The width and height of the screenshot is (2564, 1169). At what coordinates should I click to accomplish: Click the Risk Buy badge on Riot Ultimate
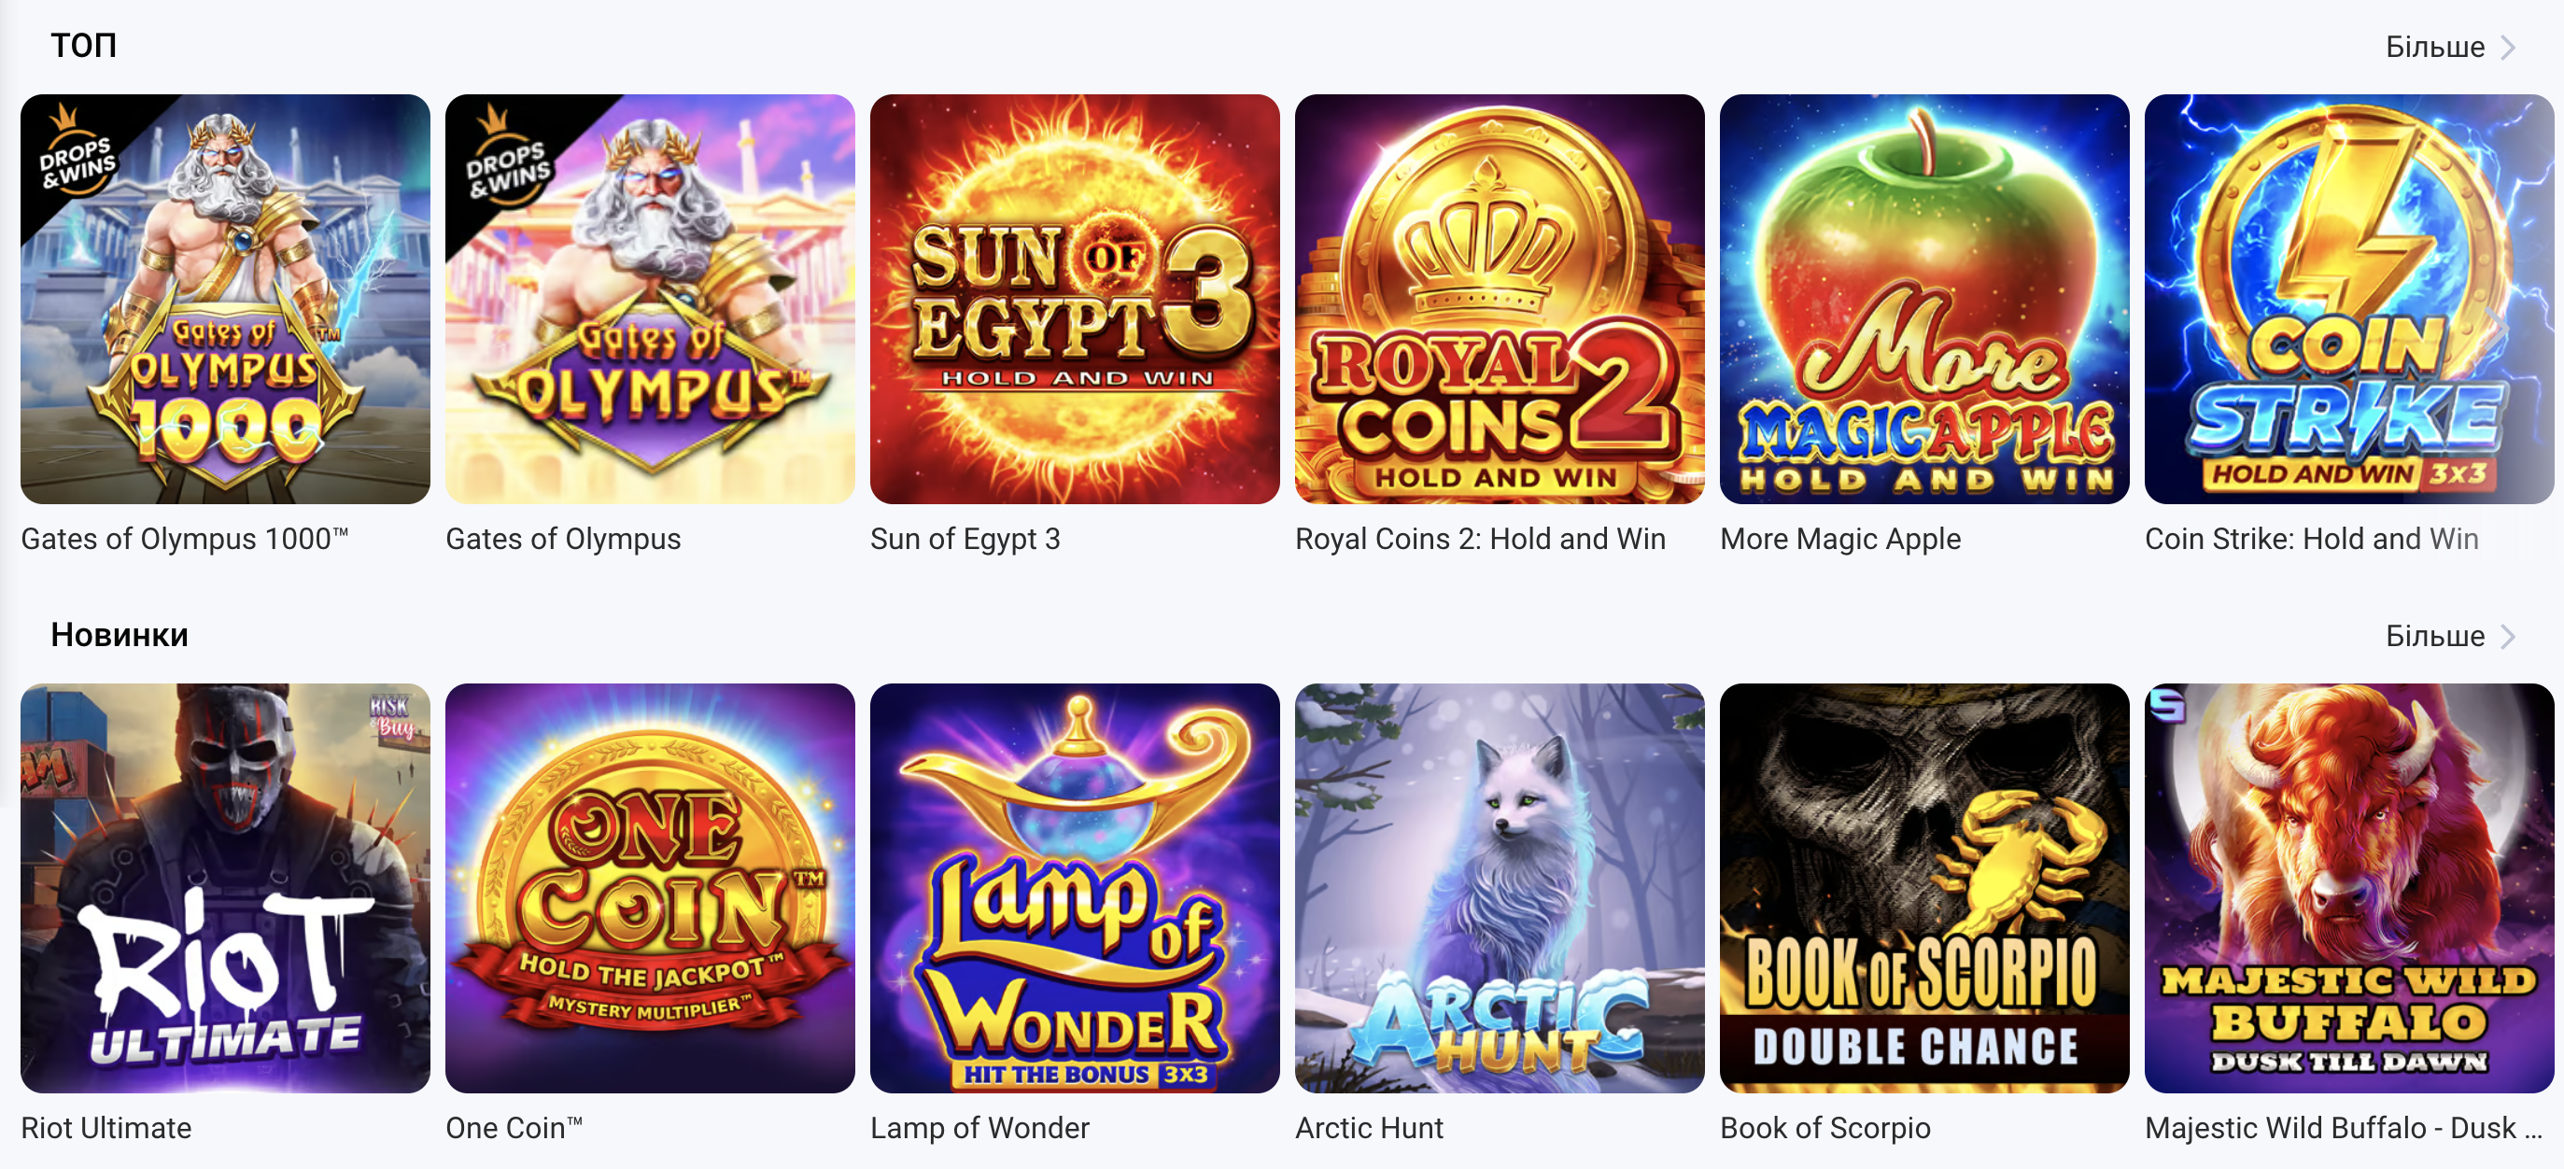[x=391, y=716]
